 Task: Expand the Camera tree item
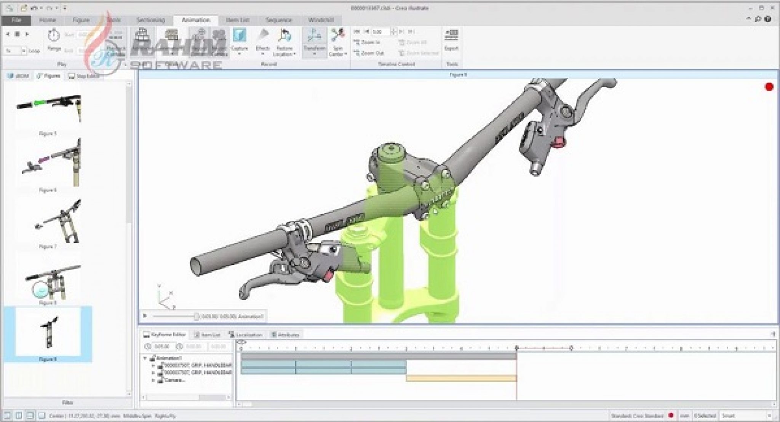click(153, 380)
